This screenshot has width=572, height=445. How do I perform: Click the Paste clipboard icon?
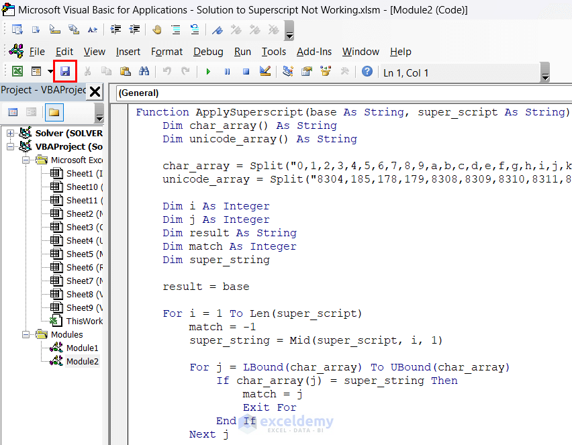pos(125,71)
